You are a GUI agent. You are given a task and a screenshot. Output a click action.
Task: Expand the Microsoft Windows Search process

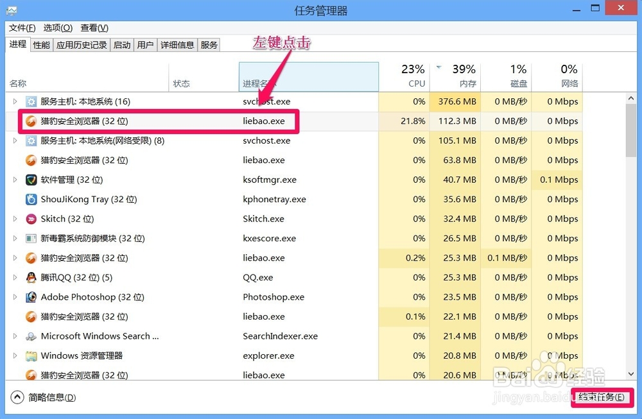tap(15, 336)
